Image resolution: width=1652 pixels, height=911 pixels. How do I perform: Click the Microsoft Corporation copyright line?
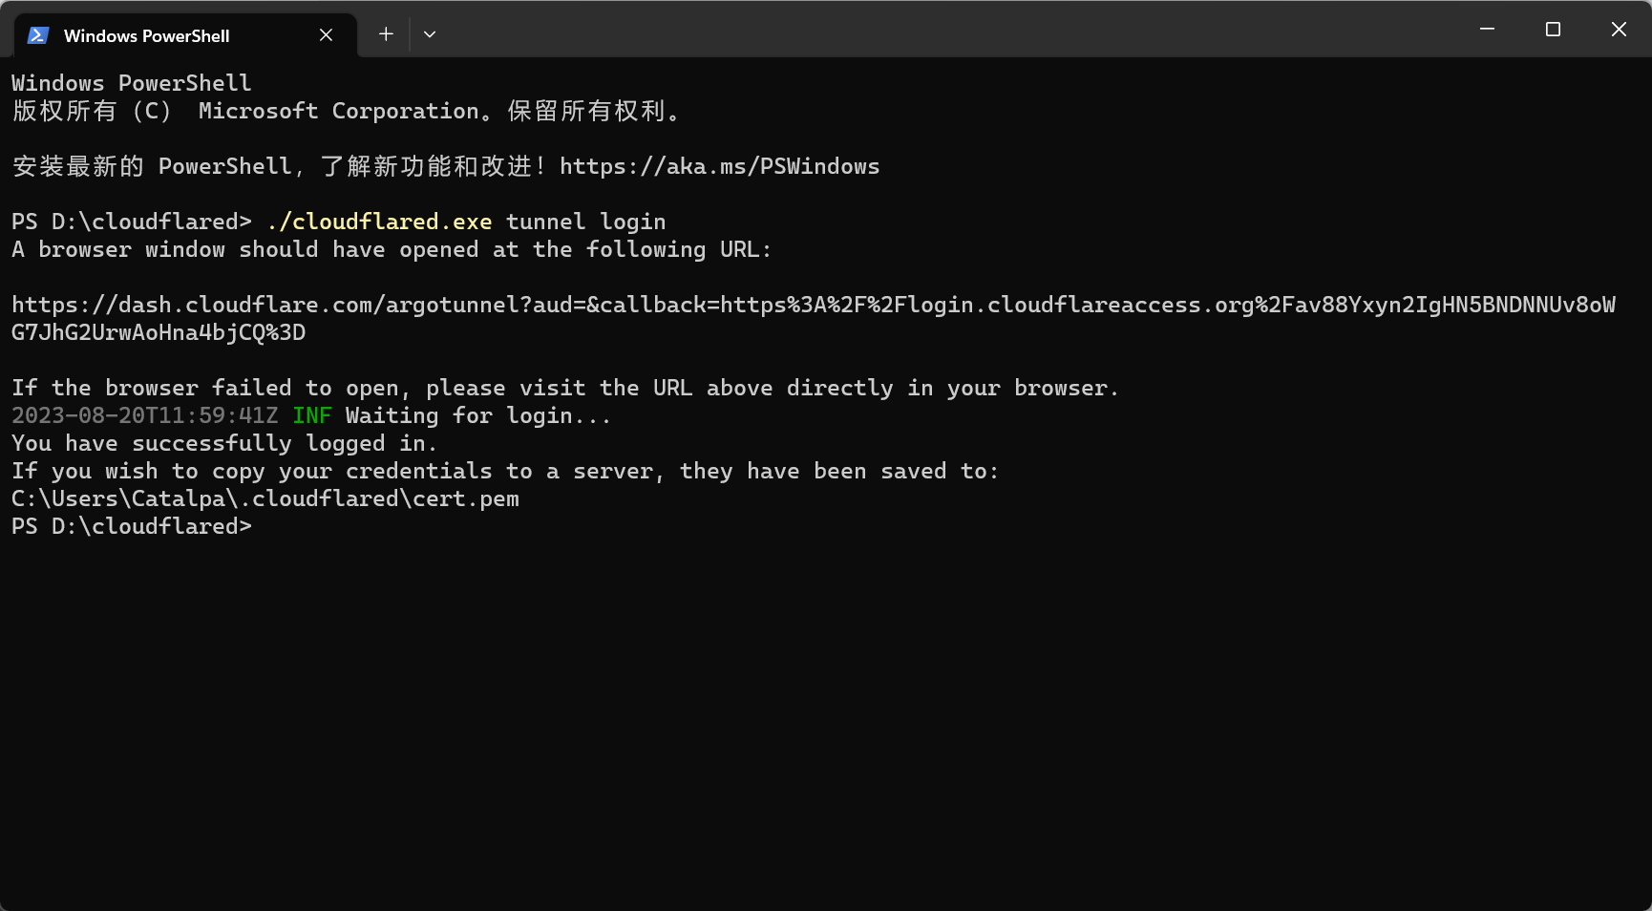(x=346, y=111)
